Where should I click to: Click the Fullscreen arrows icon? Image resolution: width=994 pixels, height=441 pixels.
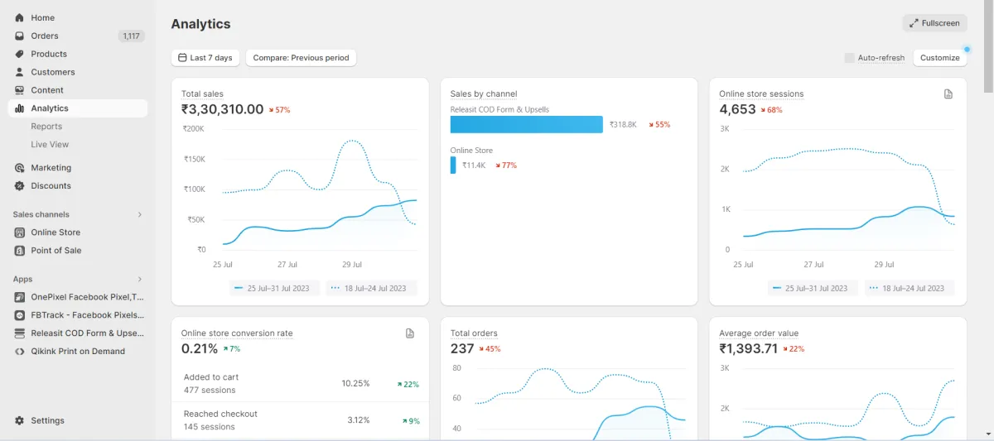tap(913, 23)
